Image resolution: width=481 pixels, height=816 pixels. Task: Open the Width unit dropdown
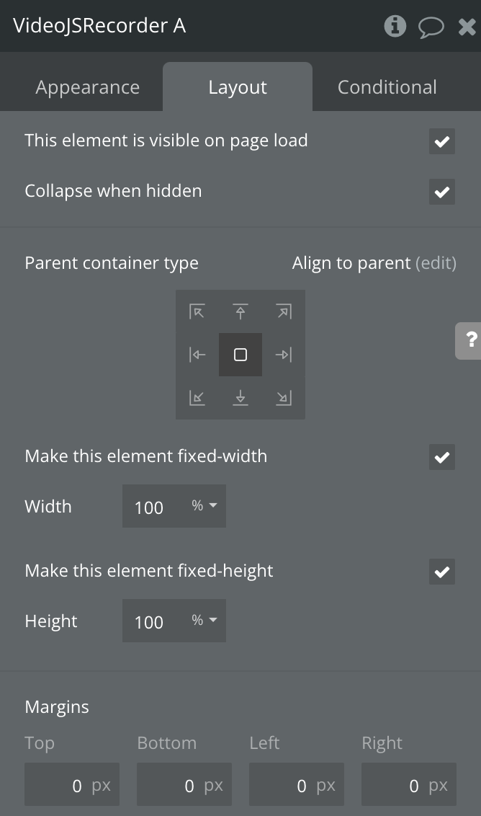(204, 507)
